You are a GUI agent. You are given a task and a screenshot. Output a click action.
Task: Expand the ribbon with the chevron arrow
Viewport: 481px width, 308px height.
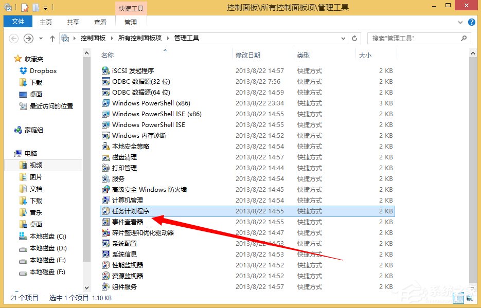(461, 22)
